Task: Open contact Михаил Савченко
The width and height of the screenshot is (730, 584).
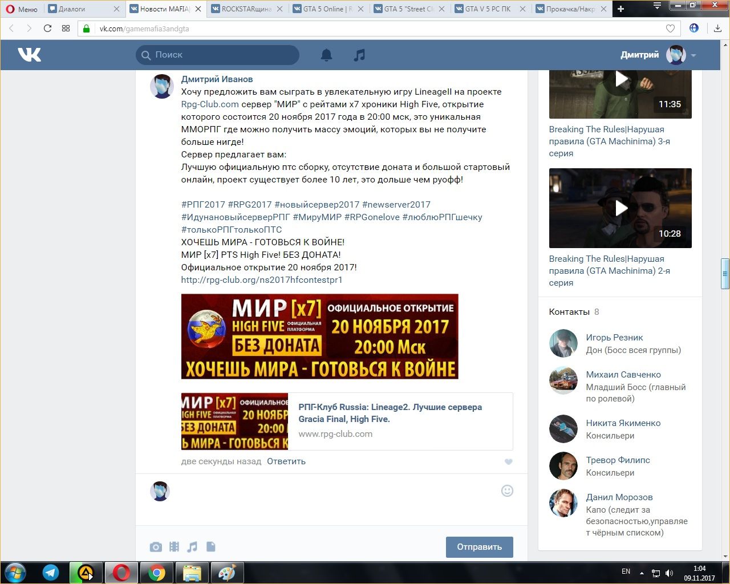Action: point(623,375)
